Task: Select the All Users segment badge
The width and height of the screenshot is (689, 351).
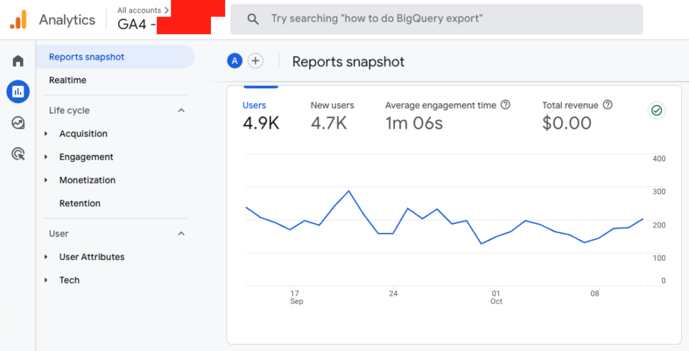Action: (234, 61)
